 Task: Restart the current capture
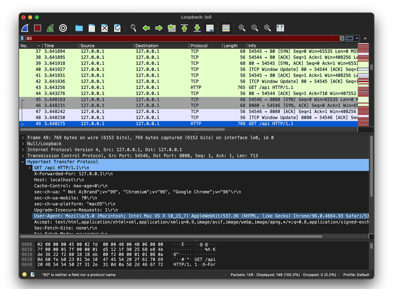coord(50,28)
